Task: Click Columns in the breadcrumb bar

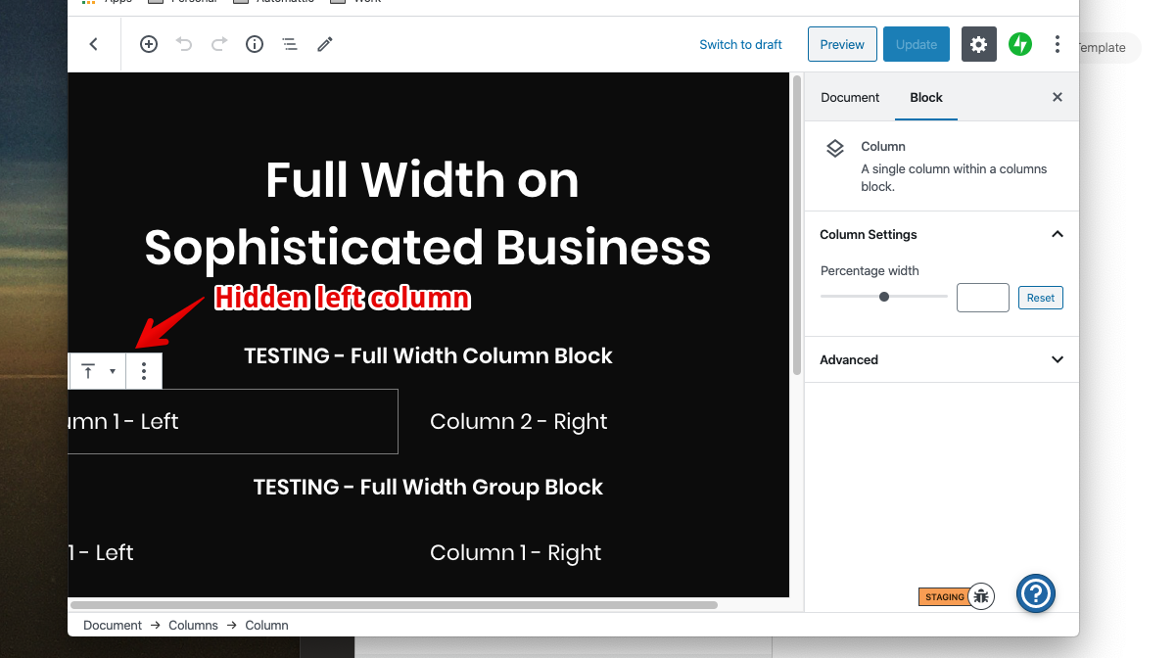Action: click(x=193, y=625)
